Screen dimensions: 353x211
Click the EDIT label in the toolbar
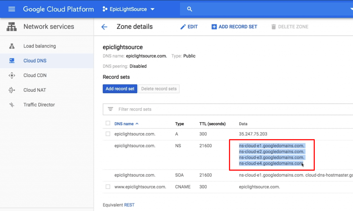[x=192, y=27]
